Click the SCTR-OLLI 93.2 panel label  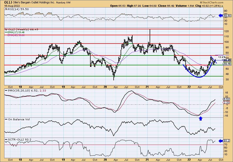[x=19, y=140]
